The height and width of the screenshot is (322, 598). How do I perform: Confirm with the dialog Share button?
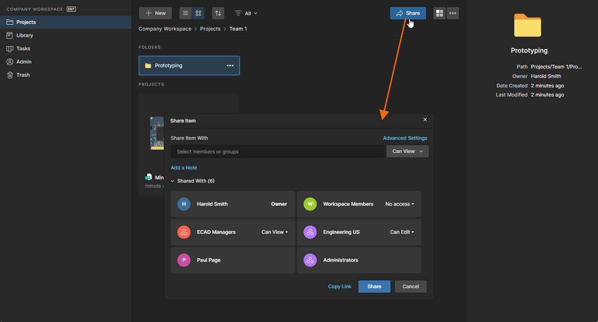coord(374,287)
